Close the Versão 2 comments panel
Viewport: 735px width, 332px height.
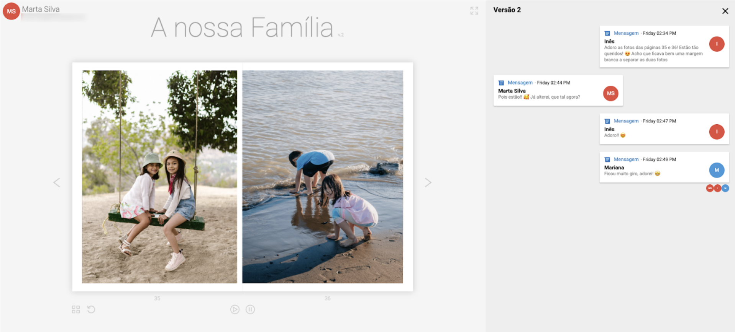(725, 11)
